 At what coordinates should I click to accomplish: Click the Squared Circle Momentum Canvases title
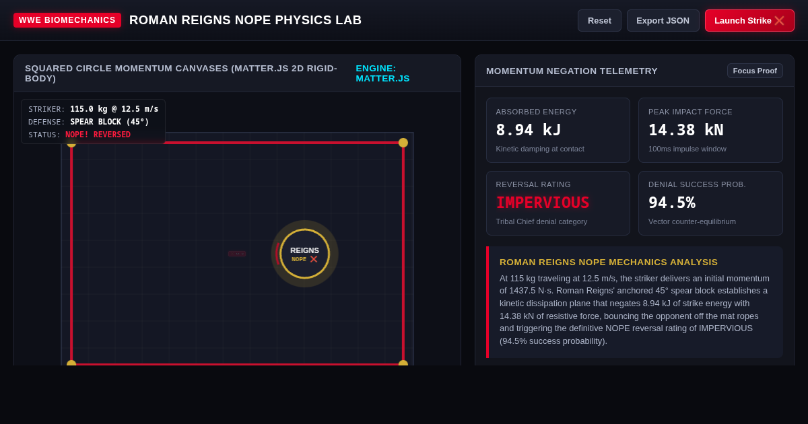(181, 73)
